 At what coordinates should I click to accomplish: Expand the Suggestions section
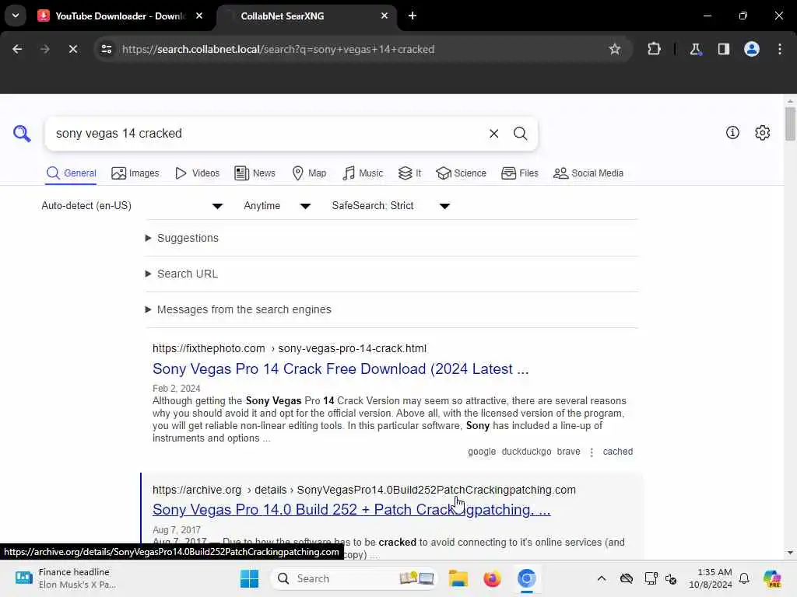coord(182,238)
